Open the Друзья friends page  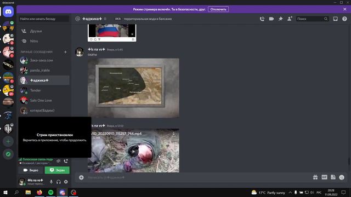click(44, 31)
